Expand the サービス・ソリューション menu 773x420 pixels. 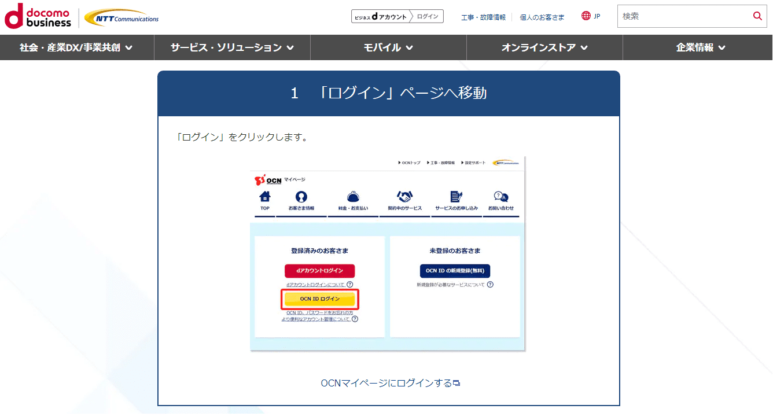(232, 47)
